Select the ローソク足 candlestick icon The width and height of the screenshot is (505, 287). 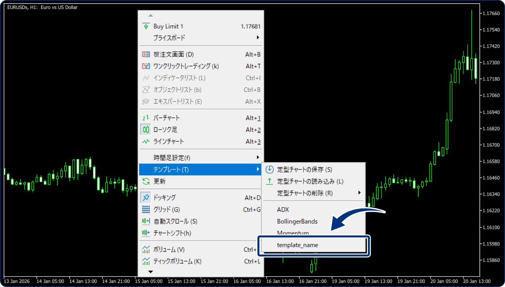[146, 129]
